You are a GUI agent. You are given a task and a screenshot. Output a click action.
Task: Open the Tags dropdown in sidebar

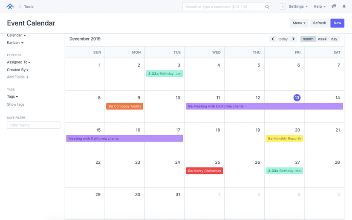[12, 97]
